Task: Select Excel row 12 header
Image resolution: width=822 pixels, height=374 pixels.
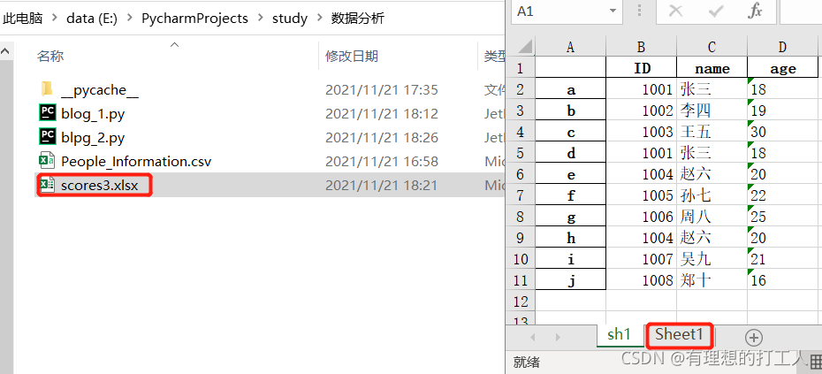Action: click(520, 301)
